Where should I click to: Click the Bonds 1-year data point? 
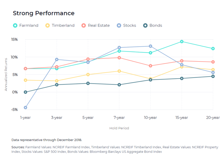(x=26, y=92)
